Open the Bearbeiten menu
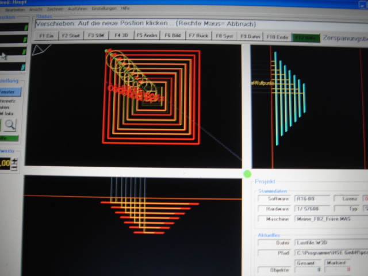368x276 pixels. [14, 9]
